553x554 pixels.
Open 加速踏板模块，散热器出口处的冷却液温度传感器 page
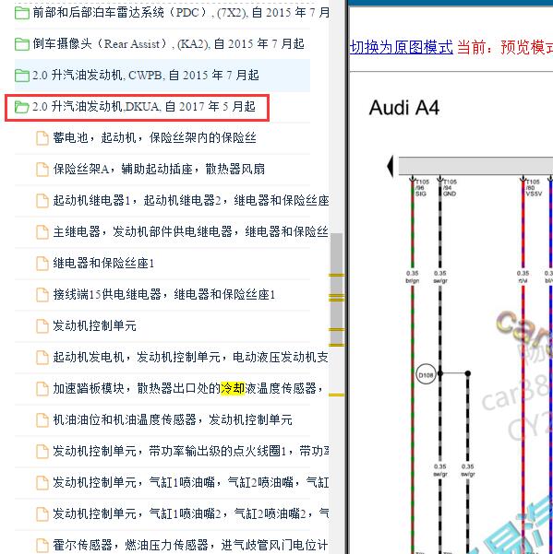pos(188,388)
